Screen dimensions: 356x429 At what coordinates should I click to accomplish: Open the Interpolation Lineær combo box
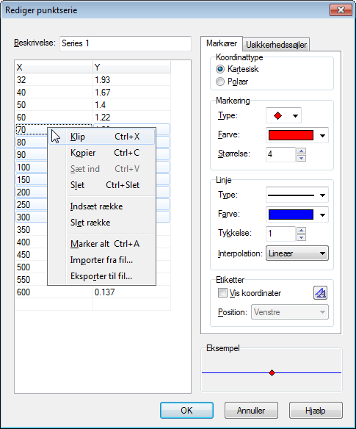pyautogui.click(x=297, y=253)
